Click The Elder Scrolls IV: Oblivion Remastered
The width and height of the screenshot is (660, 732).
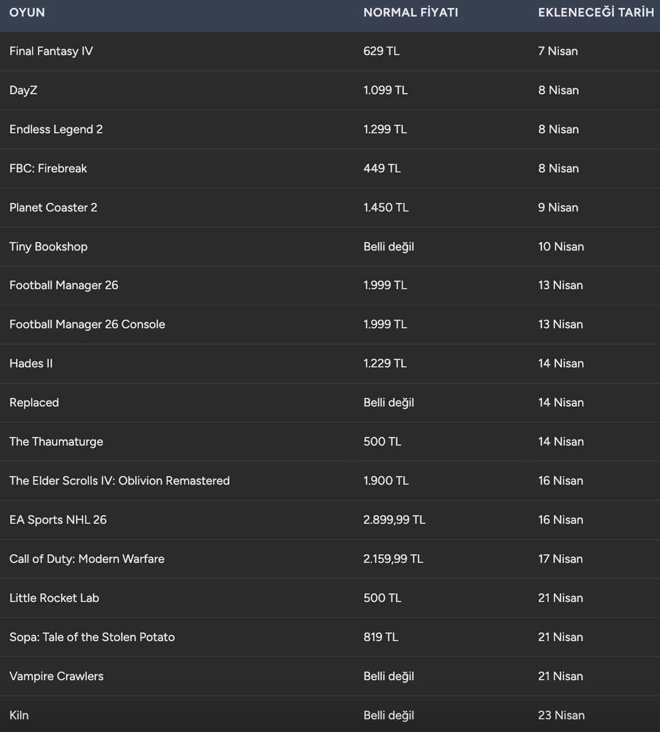[120, 481]
